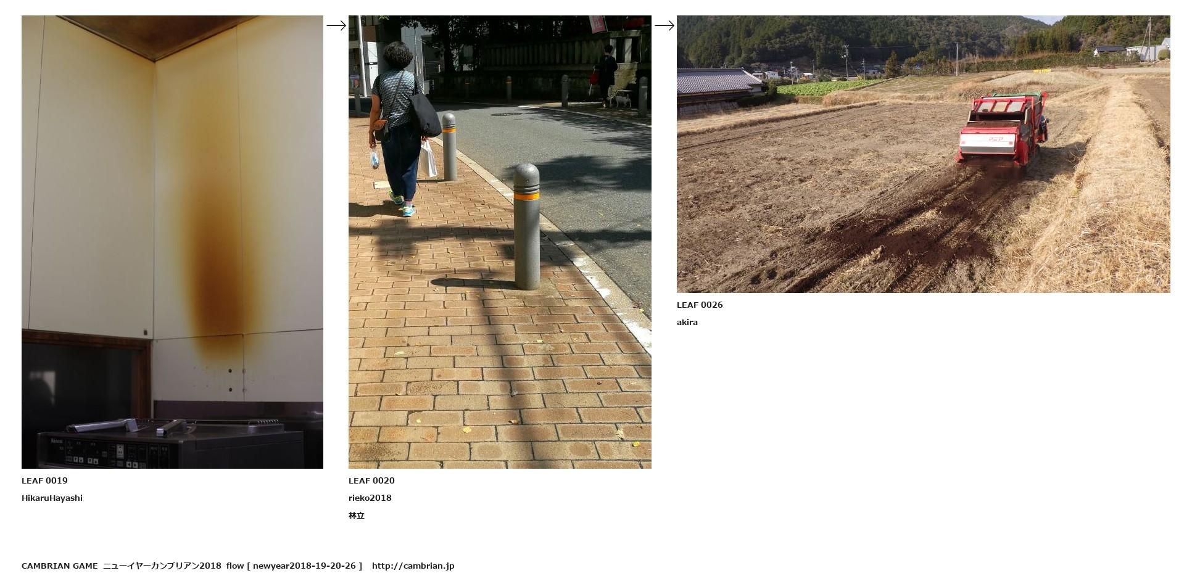Open the stained wall corner photo
This screenshot has height=581, width=1192.
(172, 242)
